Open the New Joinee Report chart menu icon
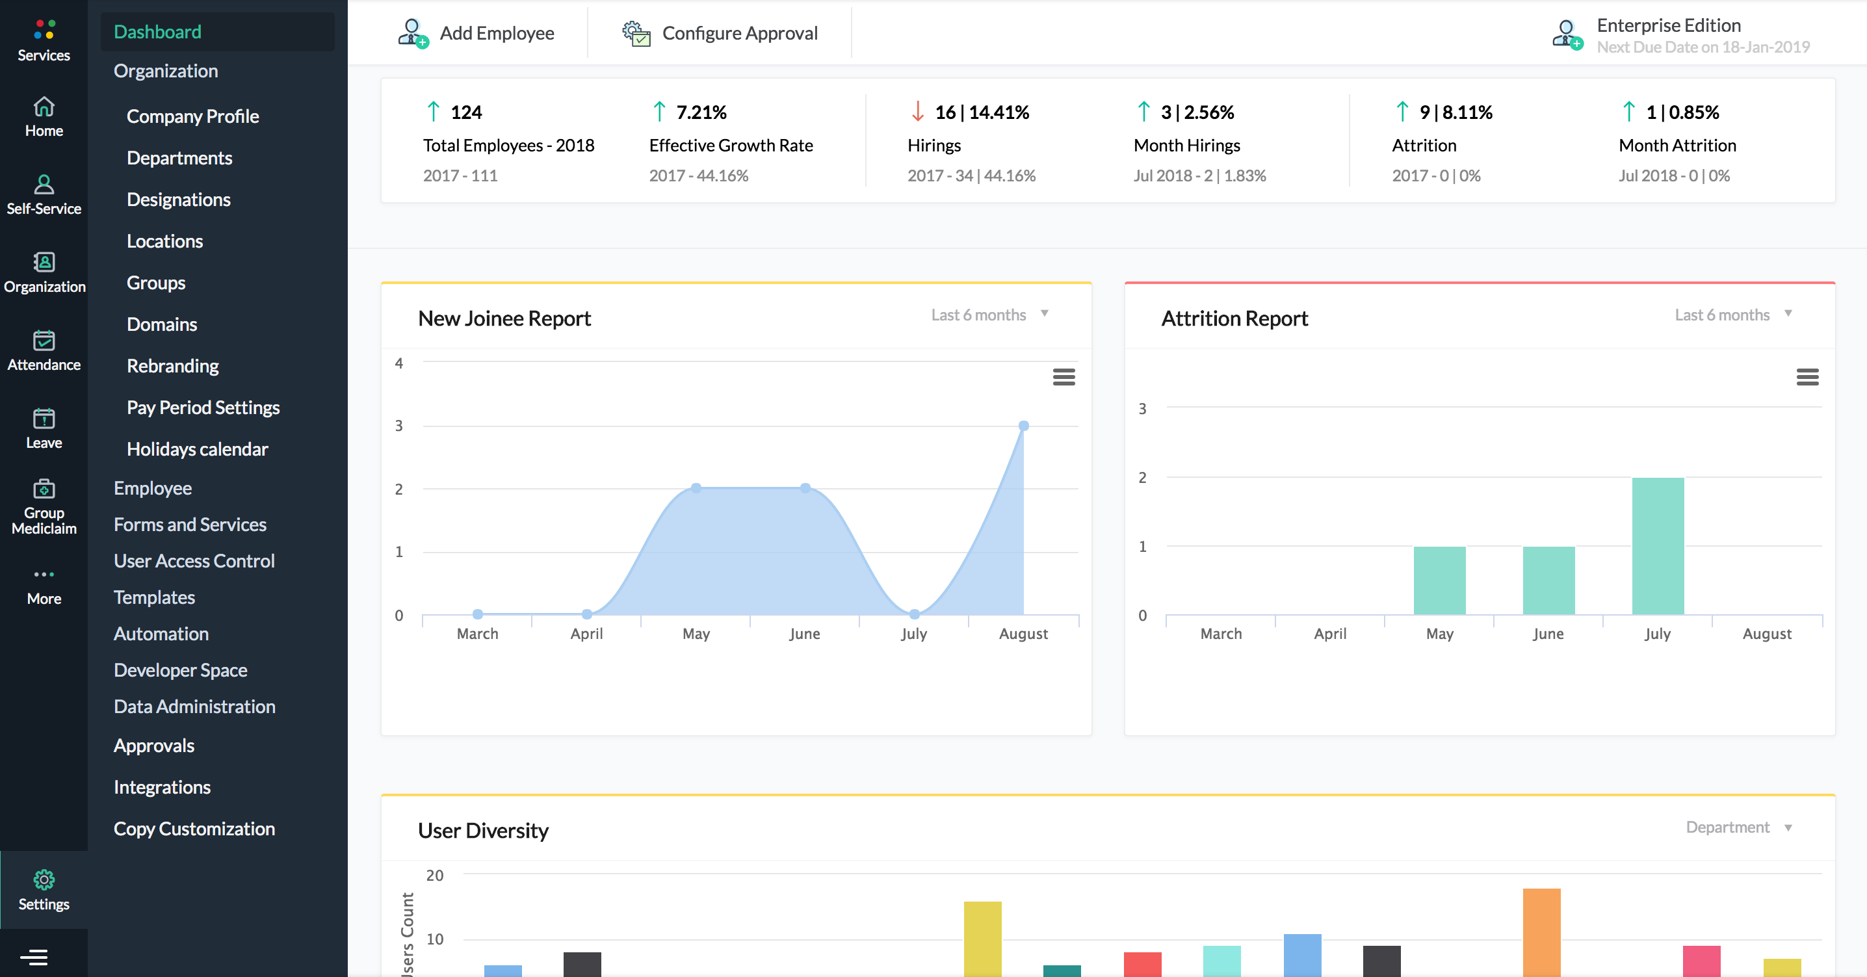This screenshot has width=1867, height=977. point(1064,378)
